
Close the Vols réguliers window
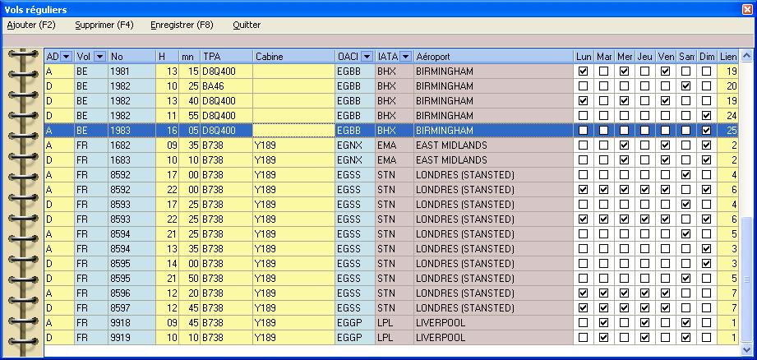(746, 8)
